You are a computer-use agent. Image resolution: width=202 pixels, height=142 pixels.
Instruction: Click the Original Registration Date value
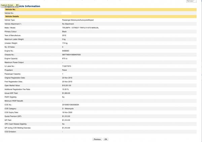(67, 78)
